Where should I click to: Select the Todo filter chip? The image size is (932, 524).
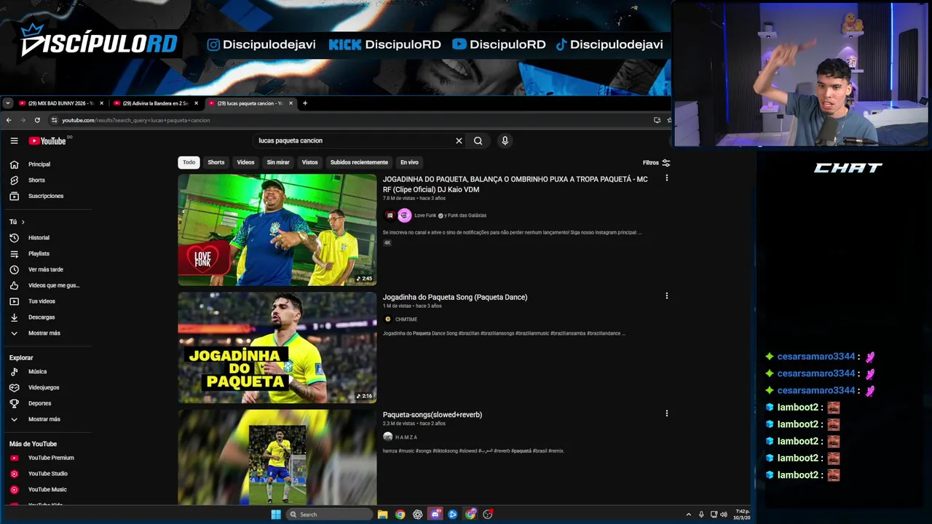tap(189, 162)
